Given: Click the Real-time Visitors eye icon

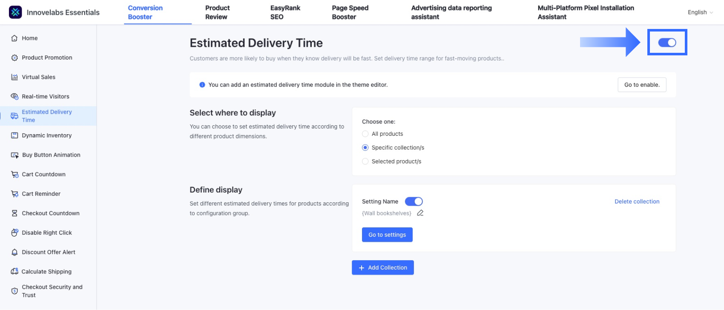Looking at the screenshot, I should point(14,97).
